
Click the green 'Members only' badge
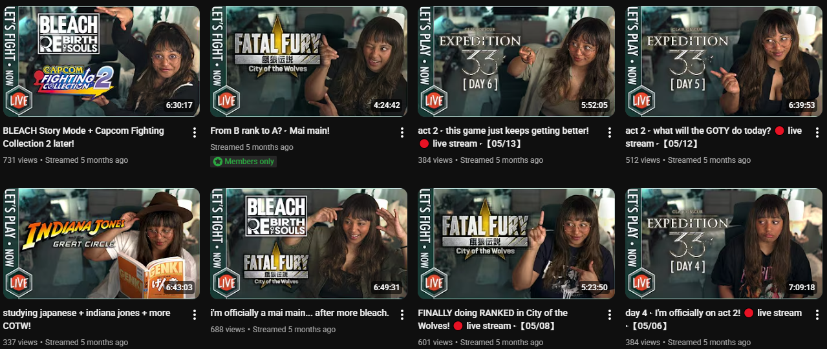244,162
